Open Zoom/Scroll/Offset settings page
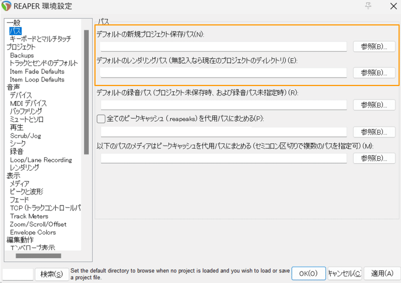The height and width of the screenshot is (283, 401). click(38, 224)
